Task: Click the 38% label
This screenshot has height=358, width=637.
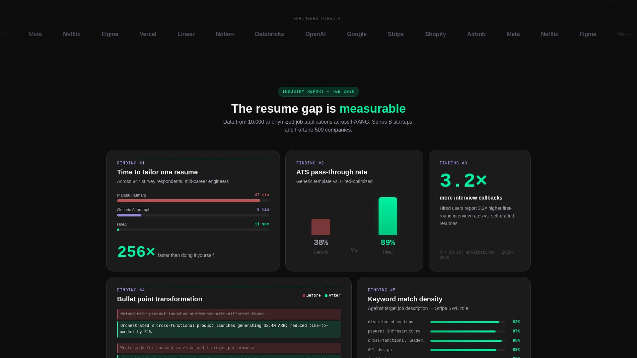Action: (x=321, y=243)
